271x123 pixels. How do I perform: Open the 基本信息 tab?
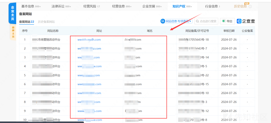pos(31,6)
